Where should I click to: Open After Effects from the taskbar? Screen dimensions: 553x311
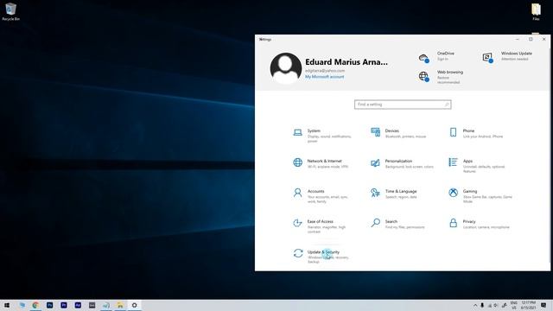click(78, 305)
